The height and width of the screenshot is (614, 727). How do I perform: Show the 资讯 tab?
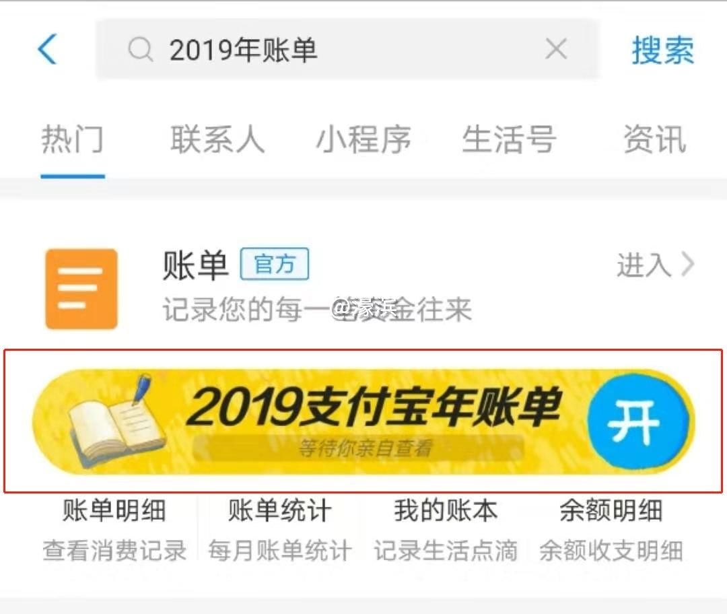click(x=654, y=139)
